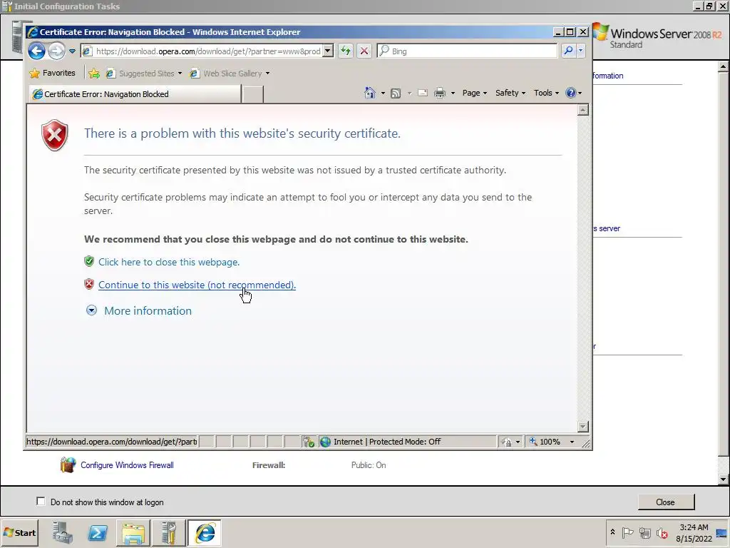730x548 pixels.
Task: Open Web Slice Gallery favorites link
Action: [230, 73]
